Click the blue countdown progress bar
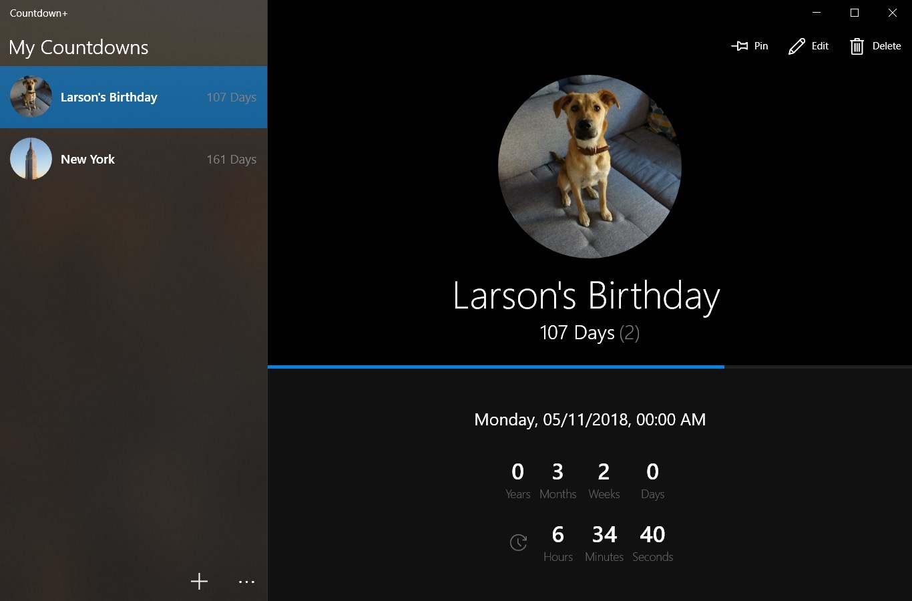Image resolution: width=912 pixels, height=601 pixels. click(x=496, y=367)
